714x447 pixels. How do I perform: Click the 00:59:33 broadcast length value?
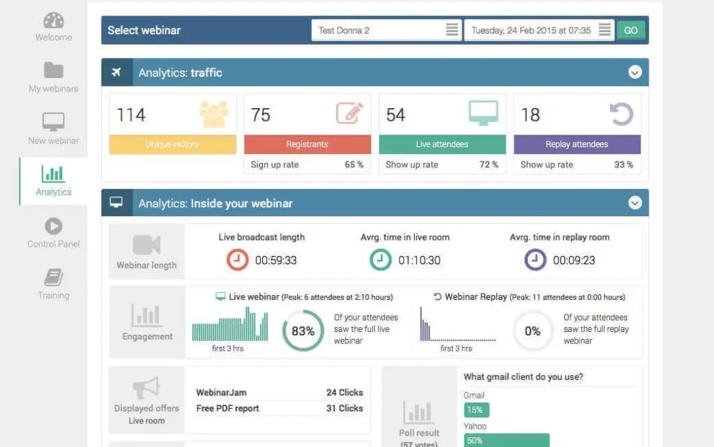pyautogui.click(x=276, y=260)
